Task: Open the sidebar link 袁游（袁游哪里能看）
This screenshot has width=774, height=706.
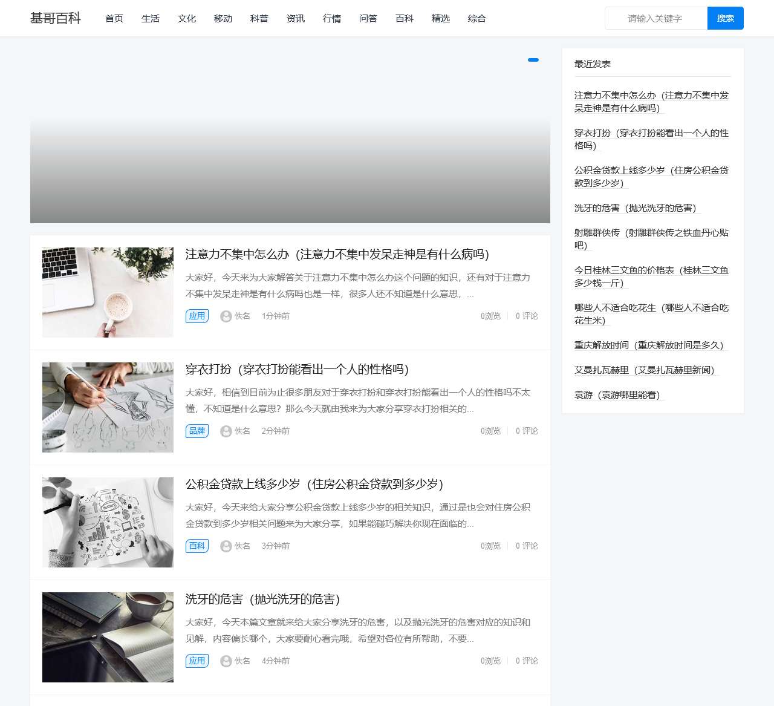Action: 617,395
